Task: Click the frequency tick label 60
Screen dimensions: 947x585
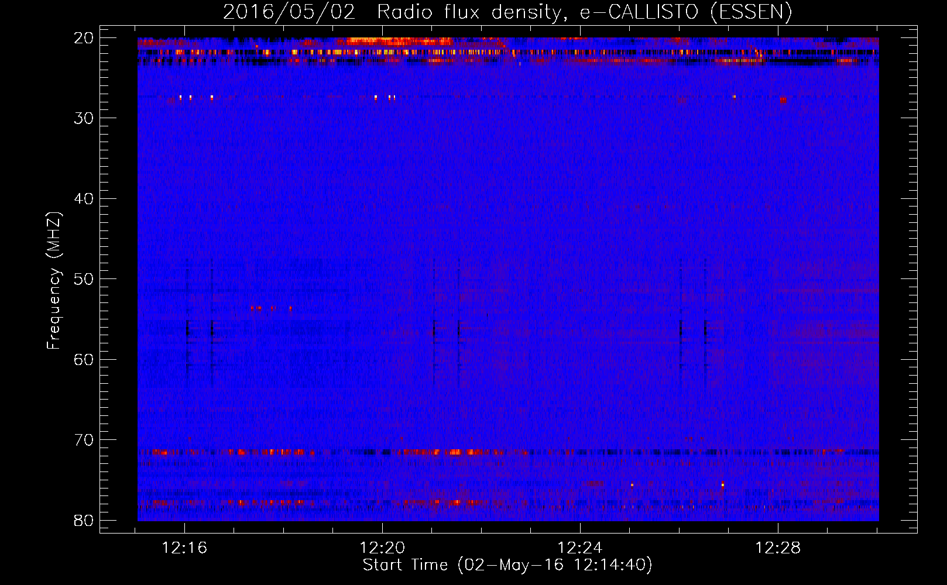Action: (84, 359)
